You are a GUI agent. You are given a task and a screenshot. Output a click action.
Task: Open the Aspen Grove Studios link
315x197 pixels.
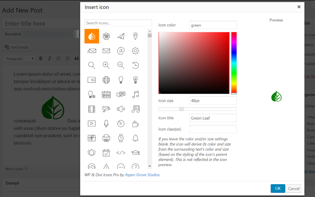(142, 175)
